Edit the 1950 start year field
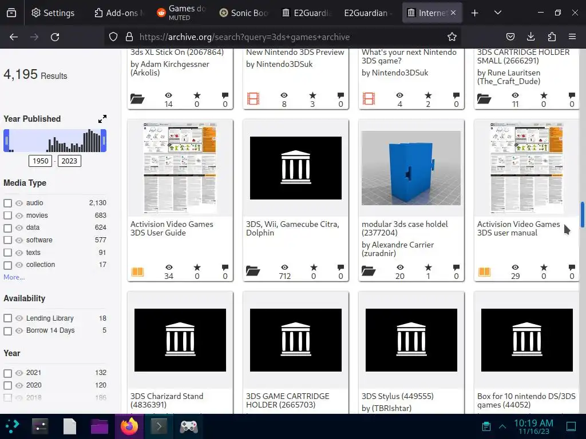586x439 pixels. [41, 161]
